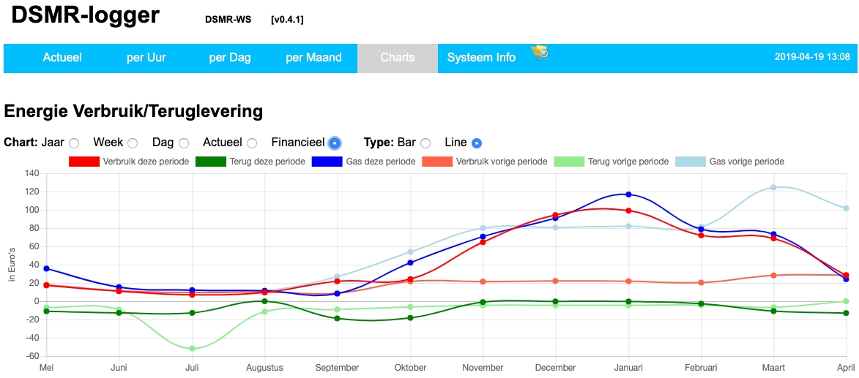Click the light green Terug vorige periode swatch

tap(569, 162)
